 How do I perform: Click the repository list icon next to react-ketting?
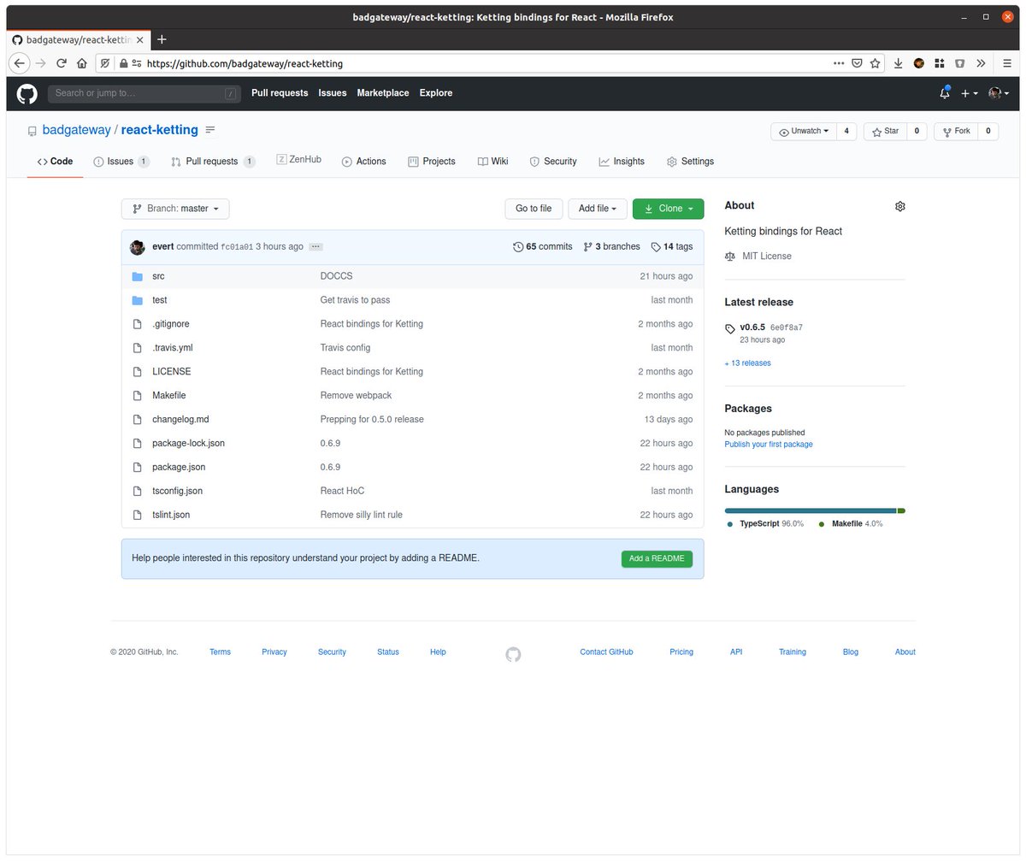point(210,130)
